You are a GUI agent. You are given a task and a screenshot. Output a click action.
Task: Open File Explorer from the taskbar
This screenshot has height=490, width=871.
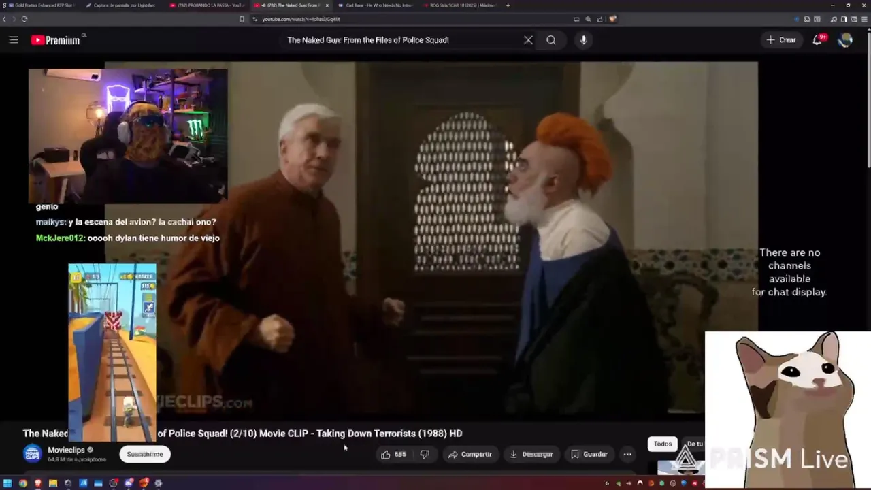pyautogui.click(x=52, y=483)
